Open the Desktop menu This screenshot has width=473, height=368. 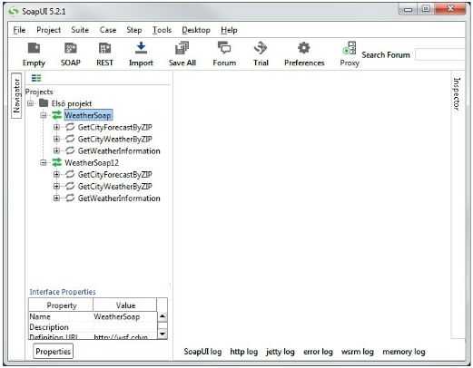coord(196,30)
